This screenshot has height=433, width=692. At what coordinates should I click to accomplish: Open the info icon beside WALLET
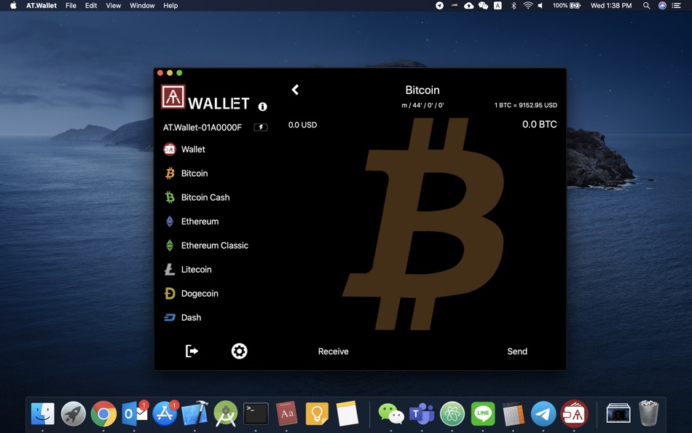pos(262,106)
